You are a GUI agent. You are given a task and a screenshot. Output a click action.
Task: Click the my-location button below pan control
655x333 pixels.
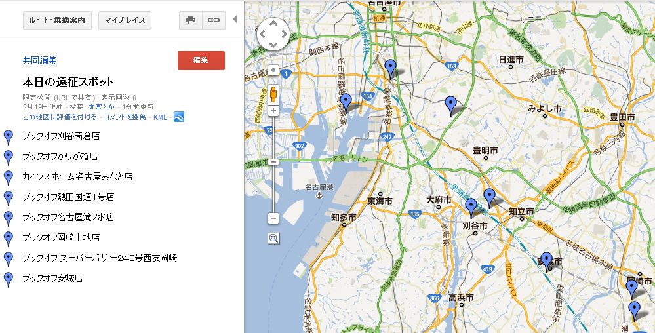[x=273, y=70]
